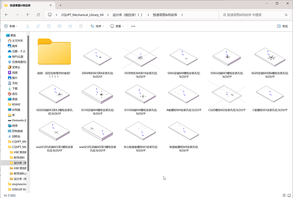Click the Share icon in toolbar
Screen dimensions: 293x198
[70, 26]
